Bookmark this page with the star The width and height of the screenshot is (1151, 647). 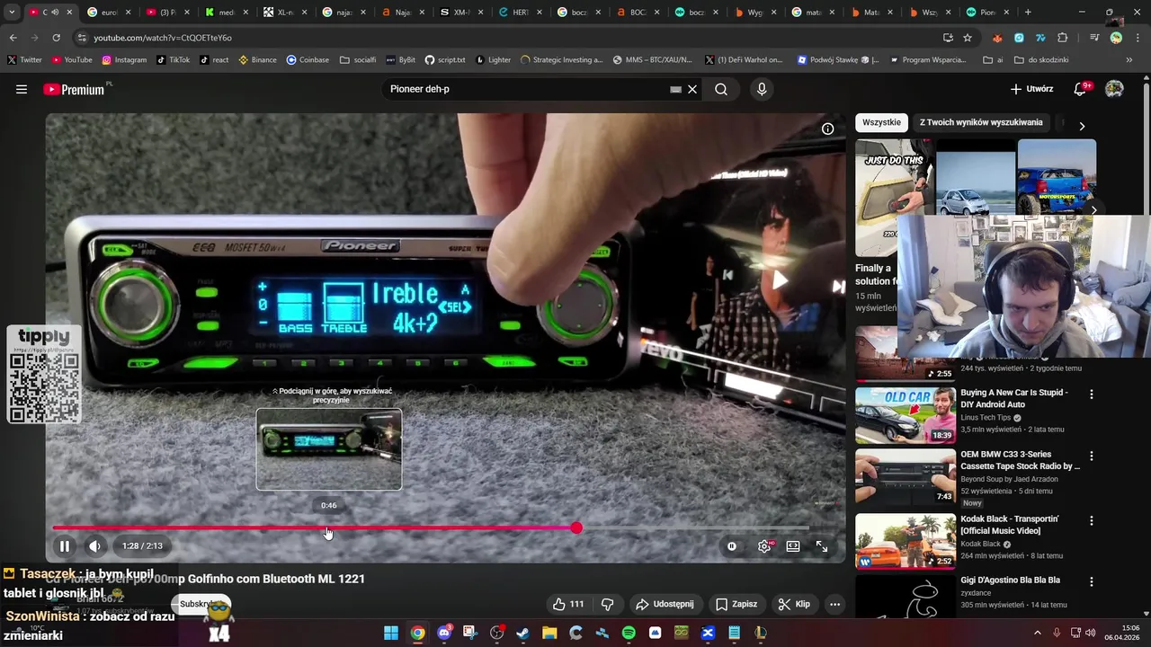pos(968,38)
